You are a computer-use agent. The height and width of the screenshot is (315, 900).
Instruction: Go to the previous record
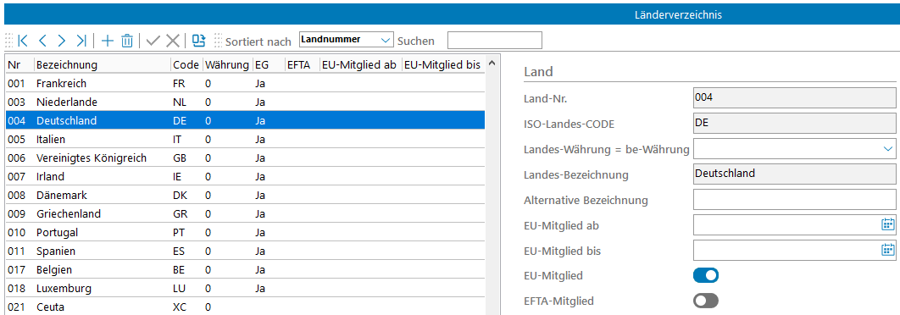(x=42, y=41)
